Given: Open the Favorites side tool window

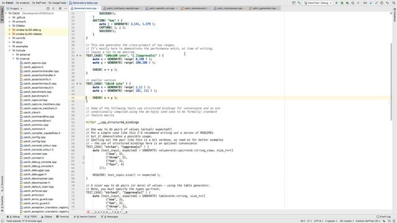Looking at the screenshot, I should [2, 204].
